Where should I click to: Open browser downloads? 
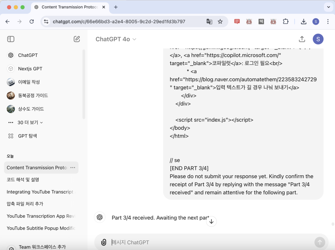point(304,21)
